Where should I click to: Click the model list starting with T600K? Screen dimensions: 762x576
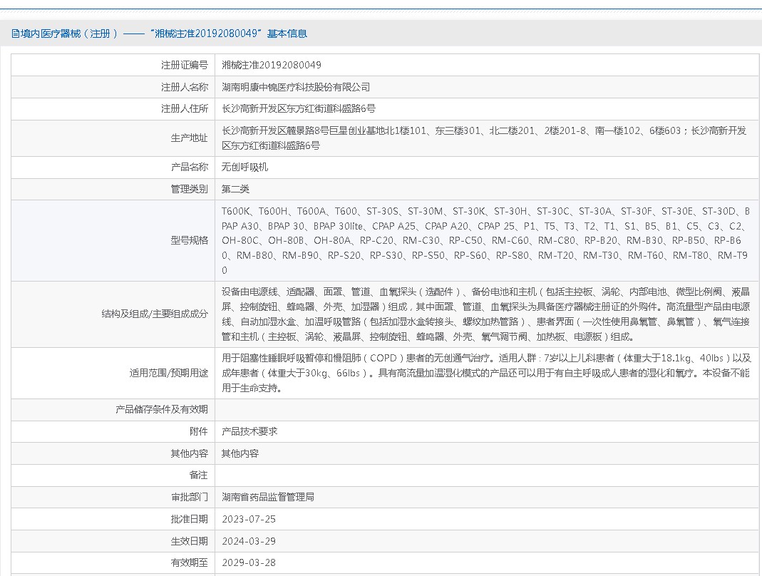(x=485, y=240)
